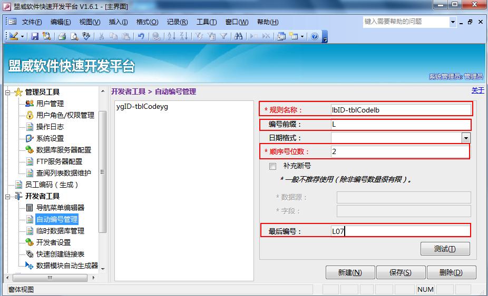Click the Paste clipboard icon
Viewport: 488px width, 296px height.
click(126, 36)
